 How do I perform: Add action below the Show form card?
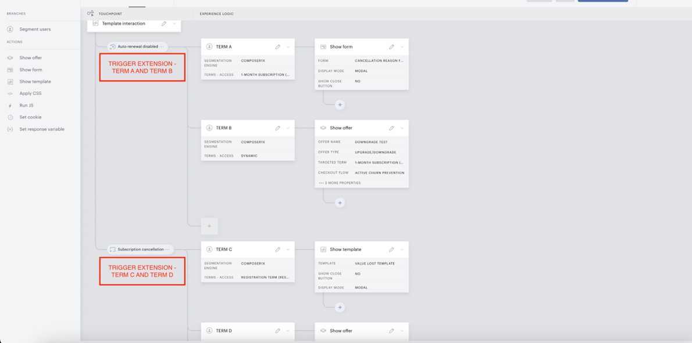click(x=340, y=105)
